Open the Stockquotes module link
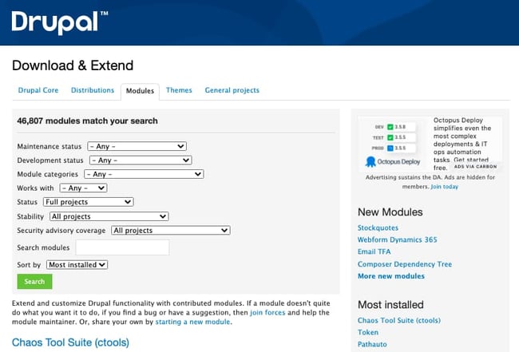The height and width of the screenshot is (352, 519). (378, 228)
